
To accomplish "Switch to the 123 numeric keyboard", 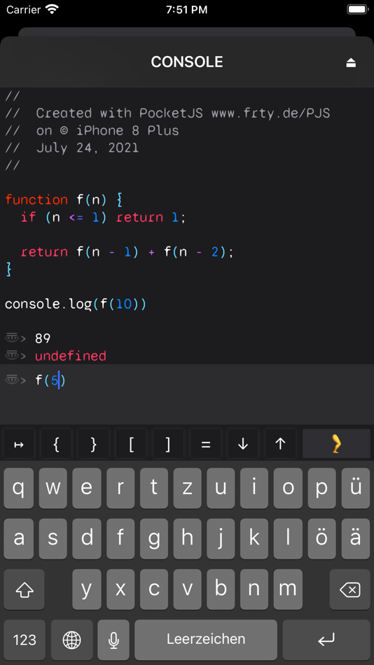I will (25, 640).
